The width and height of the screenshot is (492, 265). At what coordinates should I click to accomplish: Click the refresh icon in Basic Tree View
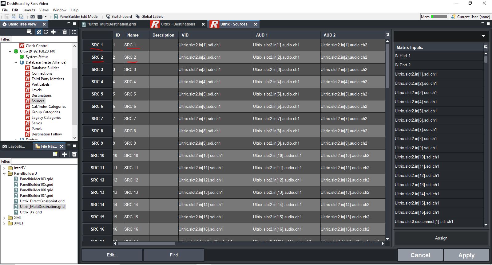[46, 32]
